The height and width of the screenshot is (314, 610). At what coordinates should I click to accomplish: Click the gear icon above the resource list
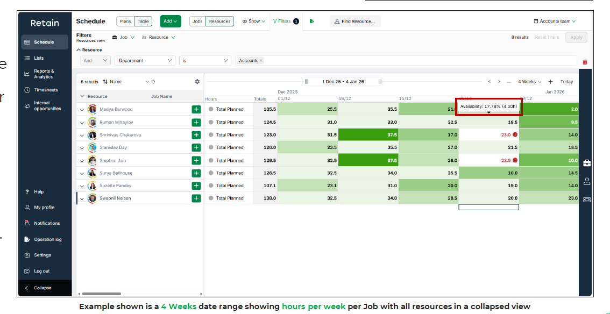(197, 81)
